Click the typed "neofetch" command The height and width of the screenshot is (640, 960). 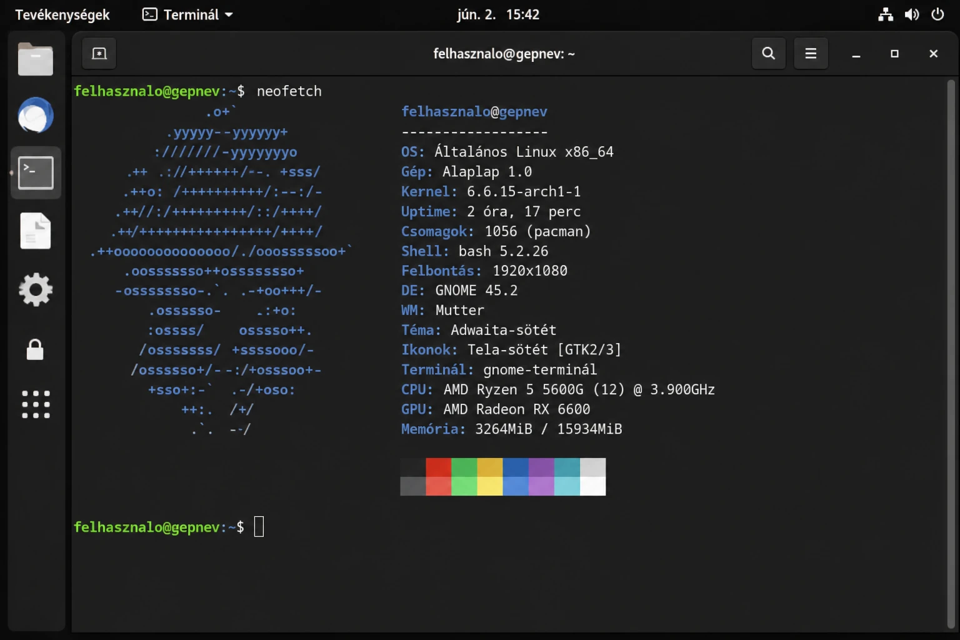pos(289,91)
